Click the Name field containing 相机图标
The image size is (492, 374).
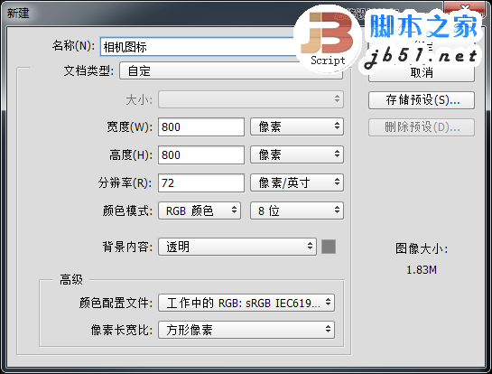pyautogui.click(x=221, y=47)
